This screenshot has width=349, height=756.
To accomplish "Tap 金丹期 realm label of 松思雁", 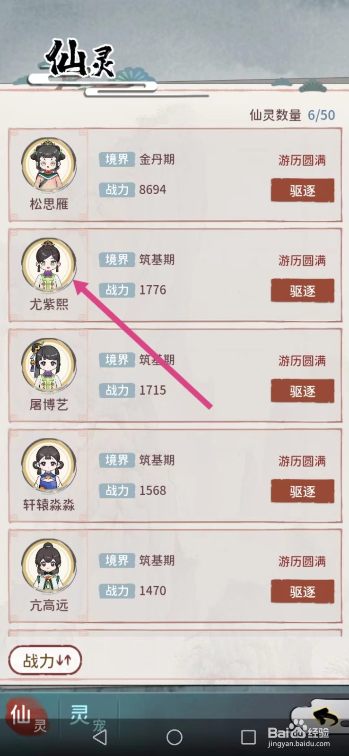I will 157,159.
